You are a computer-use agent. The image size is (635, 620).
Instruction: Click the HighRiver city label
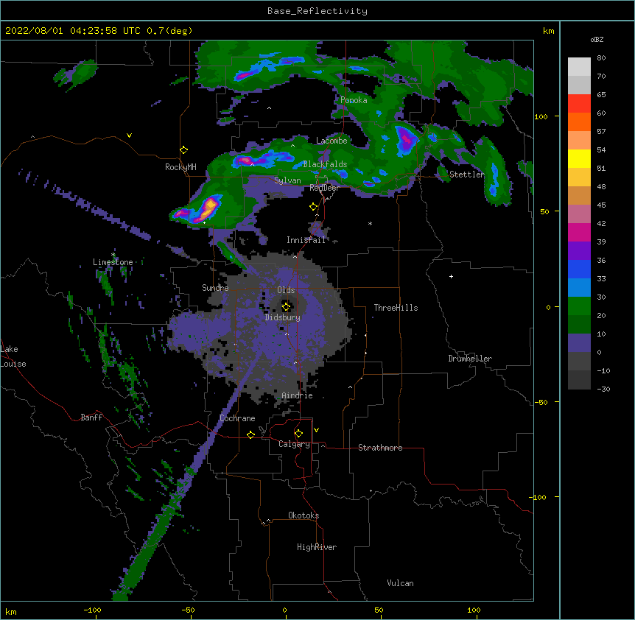point(317,547)
